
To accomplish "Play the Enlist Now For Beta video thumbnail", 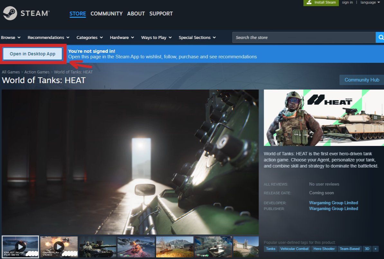I will point(20,247).
